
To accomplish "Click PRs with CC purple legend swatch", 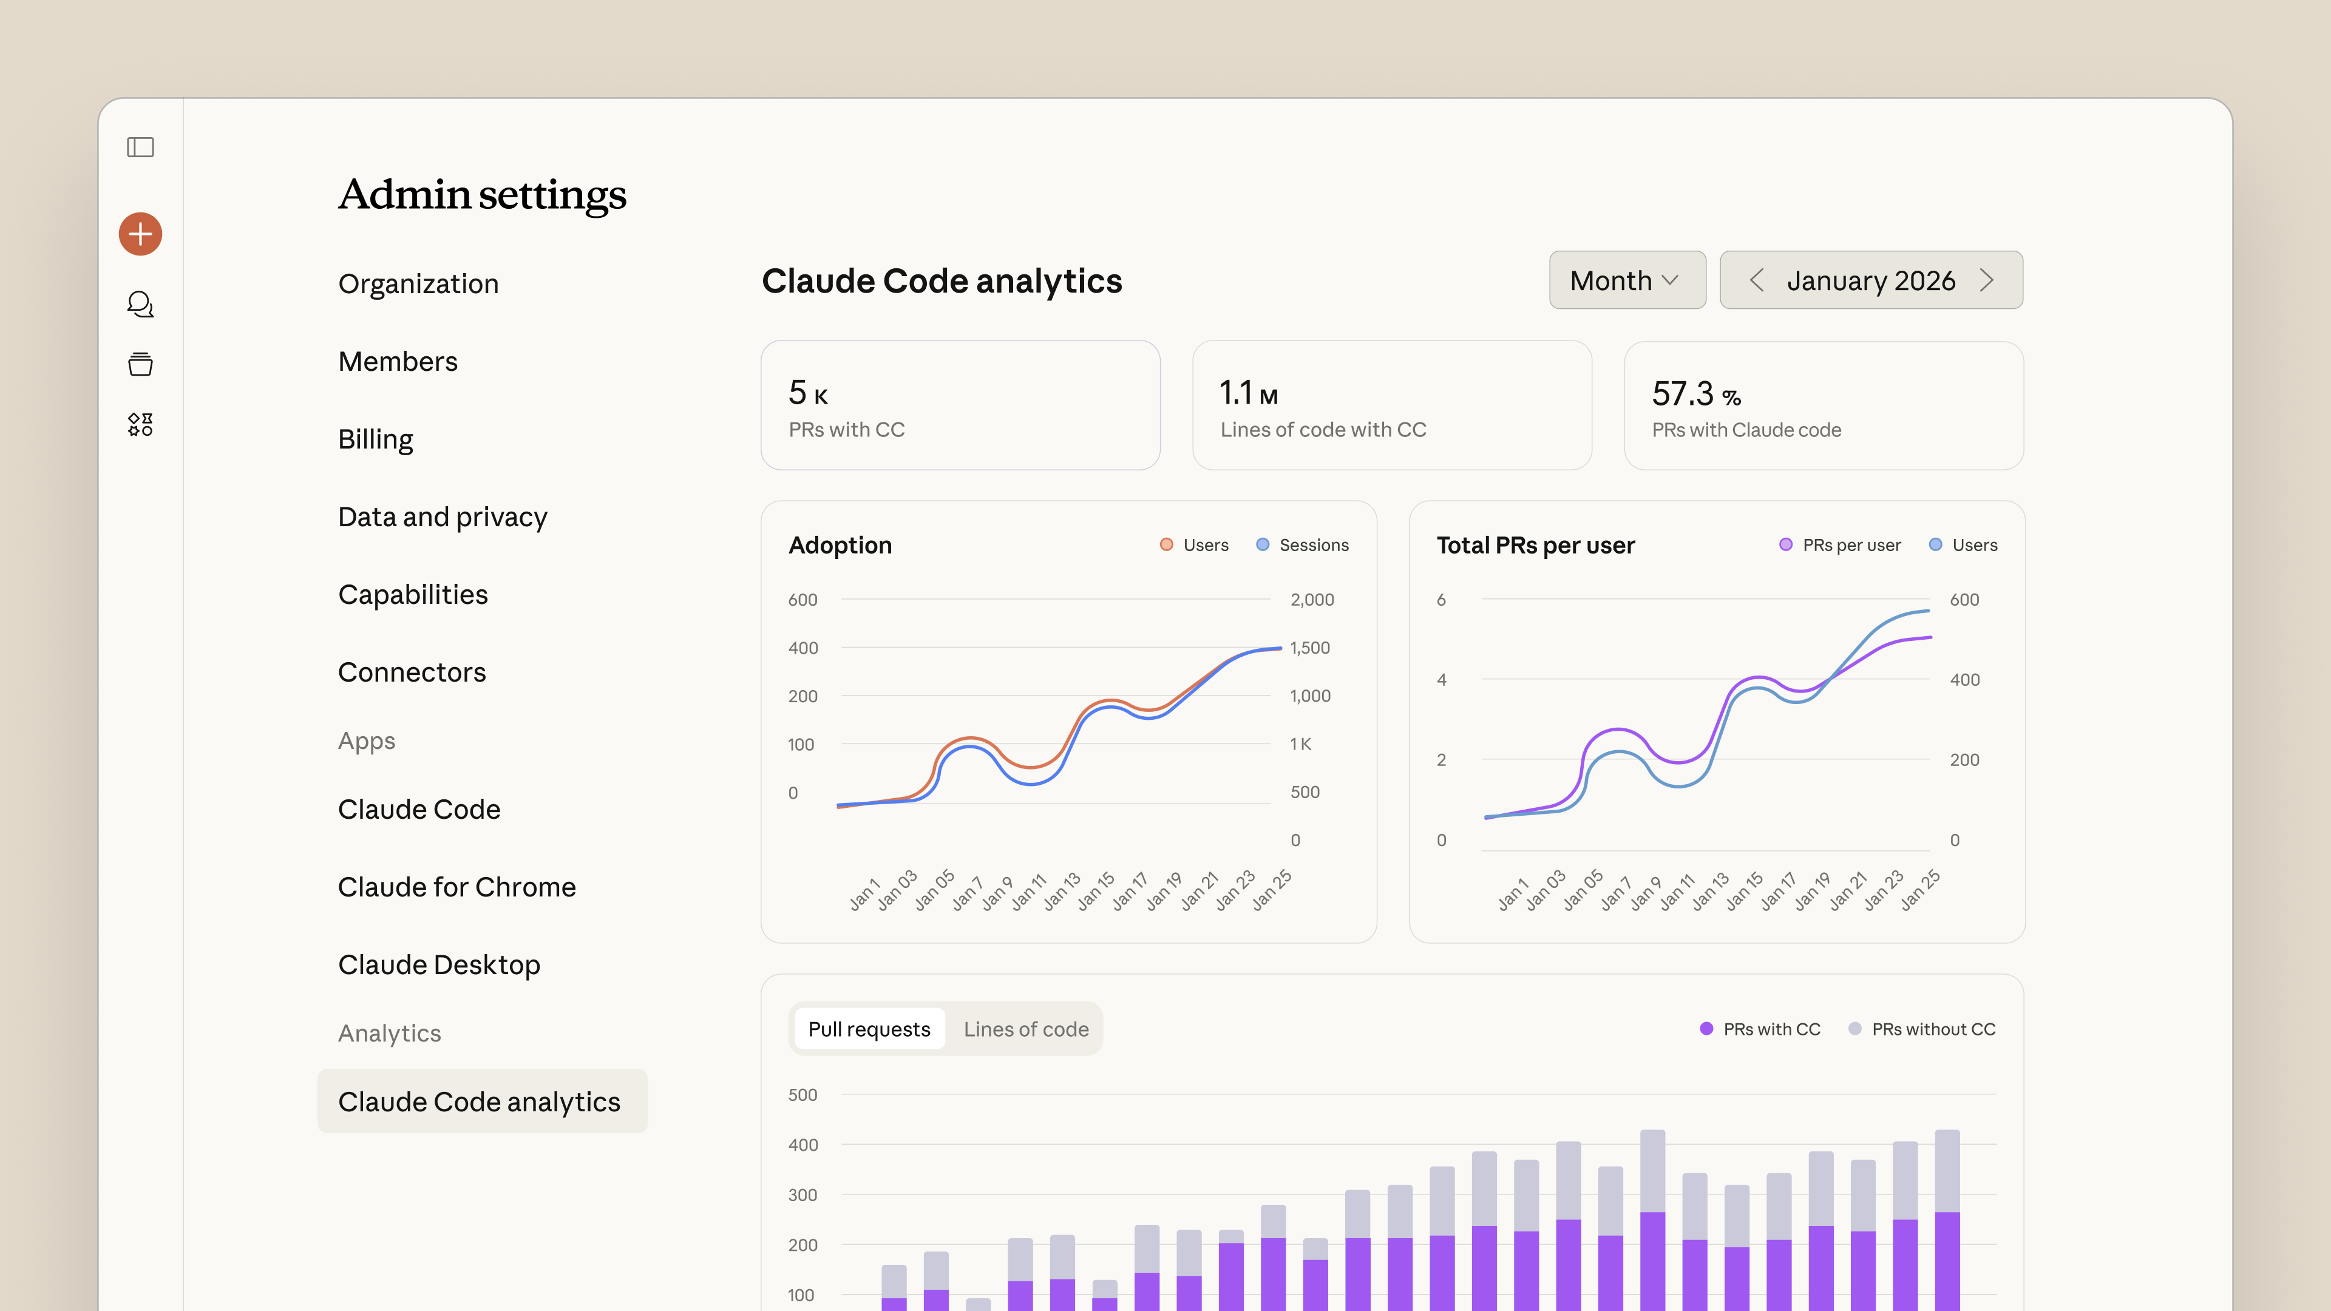I will coord(1706,1029).
